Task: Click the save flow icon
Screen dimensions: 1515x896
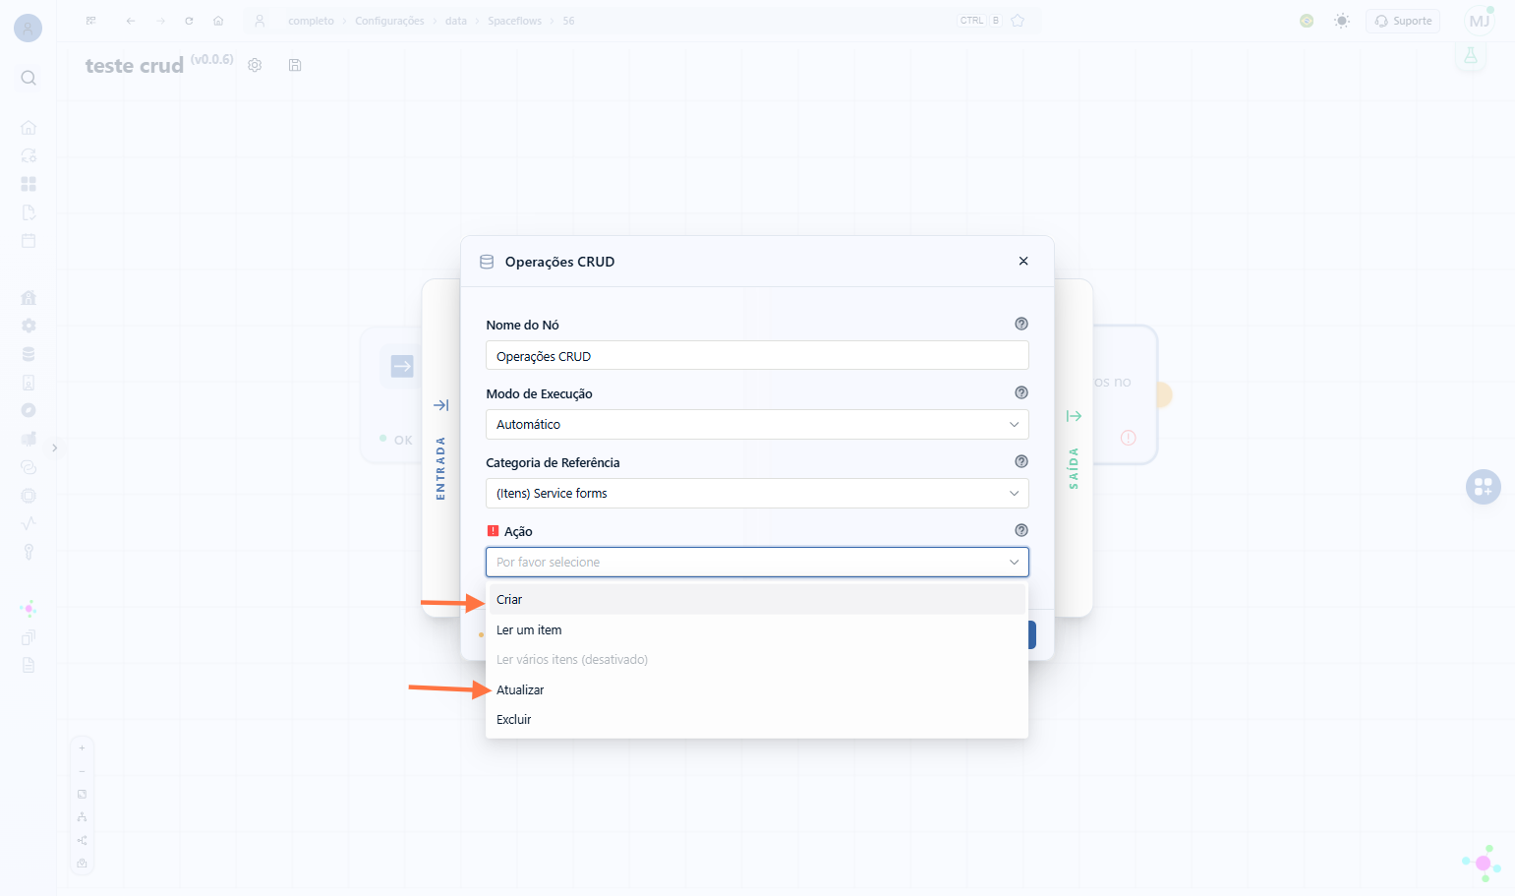Action: pyautogui.click(x=295, y=65)
